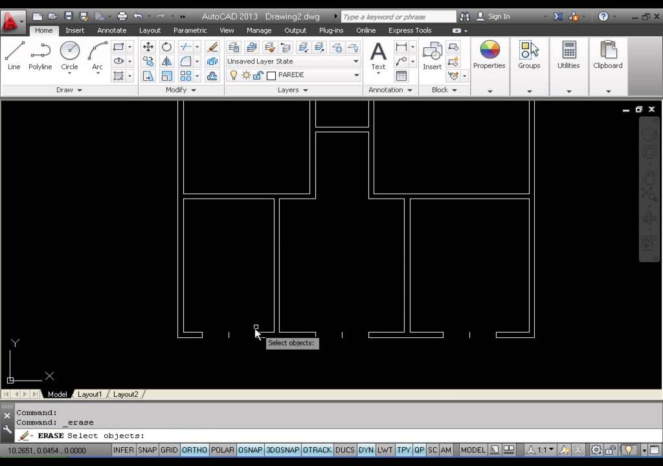Open Layer Properties manager icon
This screenshot has width=663, height=466.
tap(234, 47)
